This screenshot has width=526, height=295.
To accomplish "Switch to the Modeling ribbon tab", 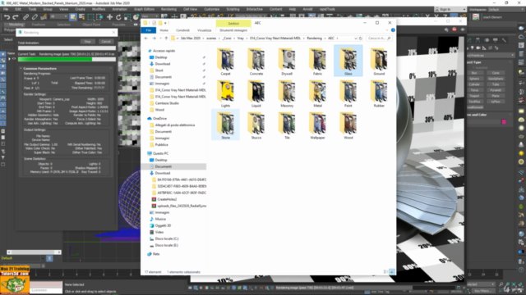I will tap(16, 25).
